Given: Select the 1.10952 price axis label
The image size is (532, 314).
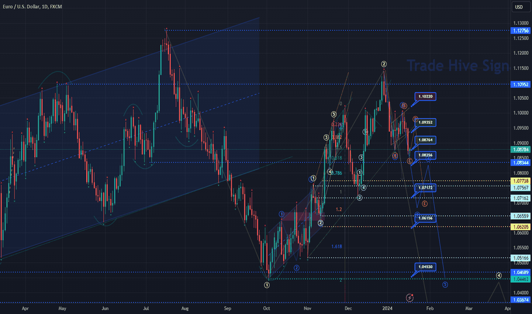Looking at the screenshot, I should click(x=521, y=84).
